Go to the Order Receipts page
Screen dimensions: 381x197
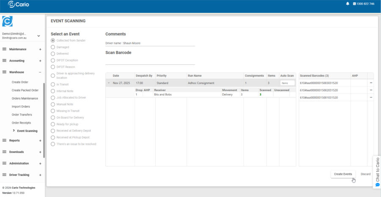[x=21, y=123]
